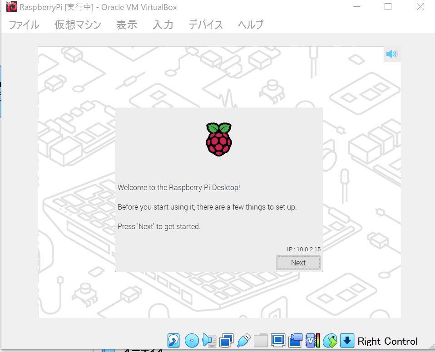Click the USB devices status icon
This screenshot has width=435, height=352.
[x=243, y=340]
